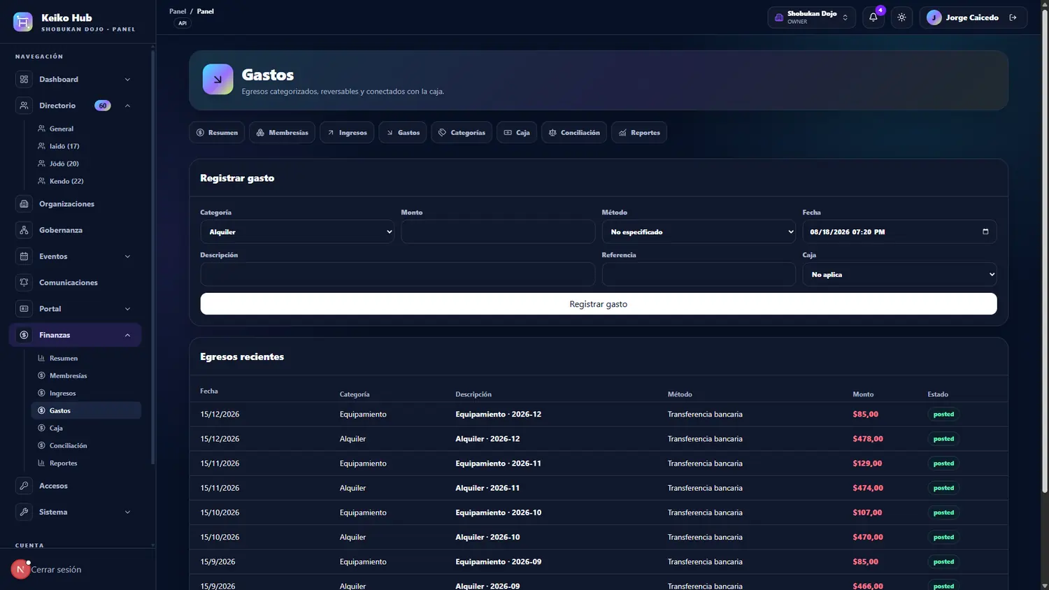Toggle the light/dark theme sun icon
Image resolution: width=1049 pixels, height=590 pixels.
[x=901, y=17]
